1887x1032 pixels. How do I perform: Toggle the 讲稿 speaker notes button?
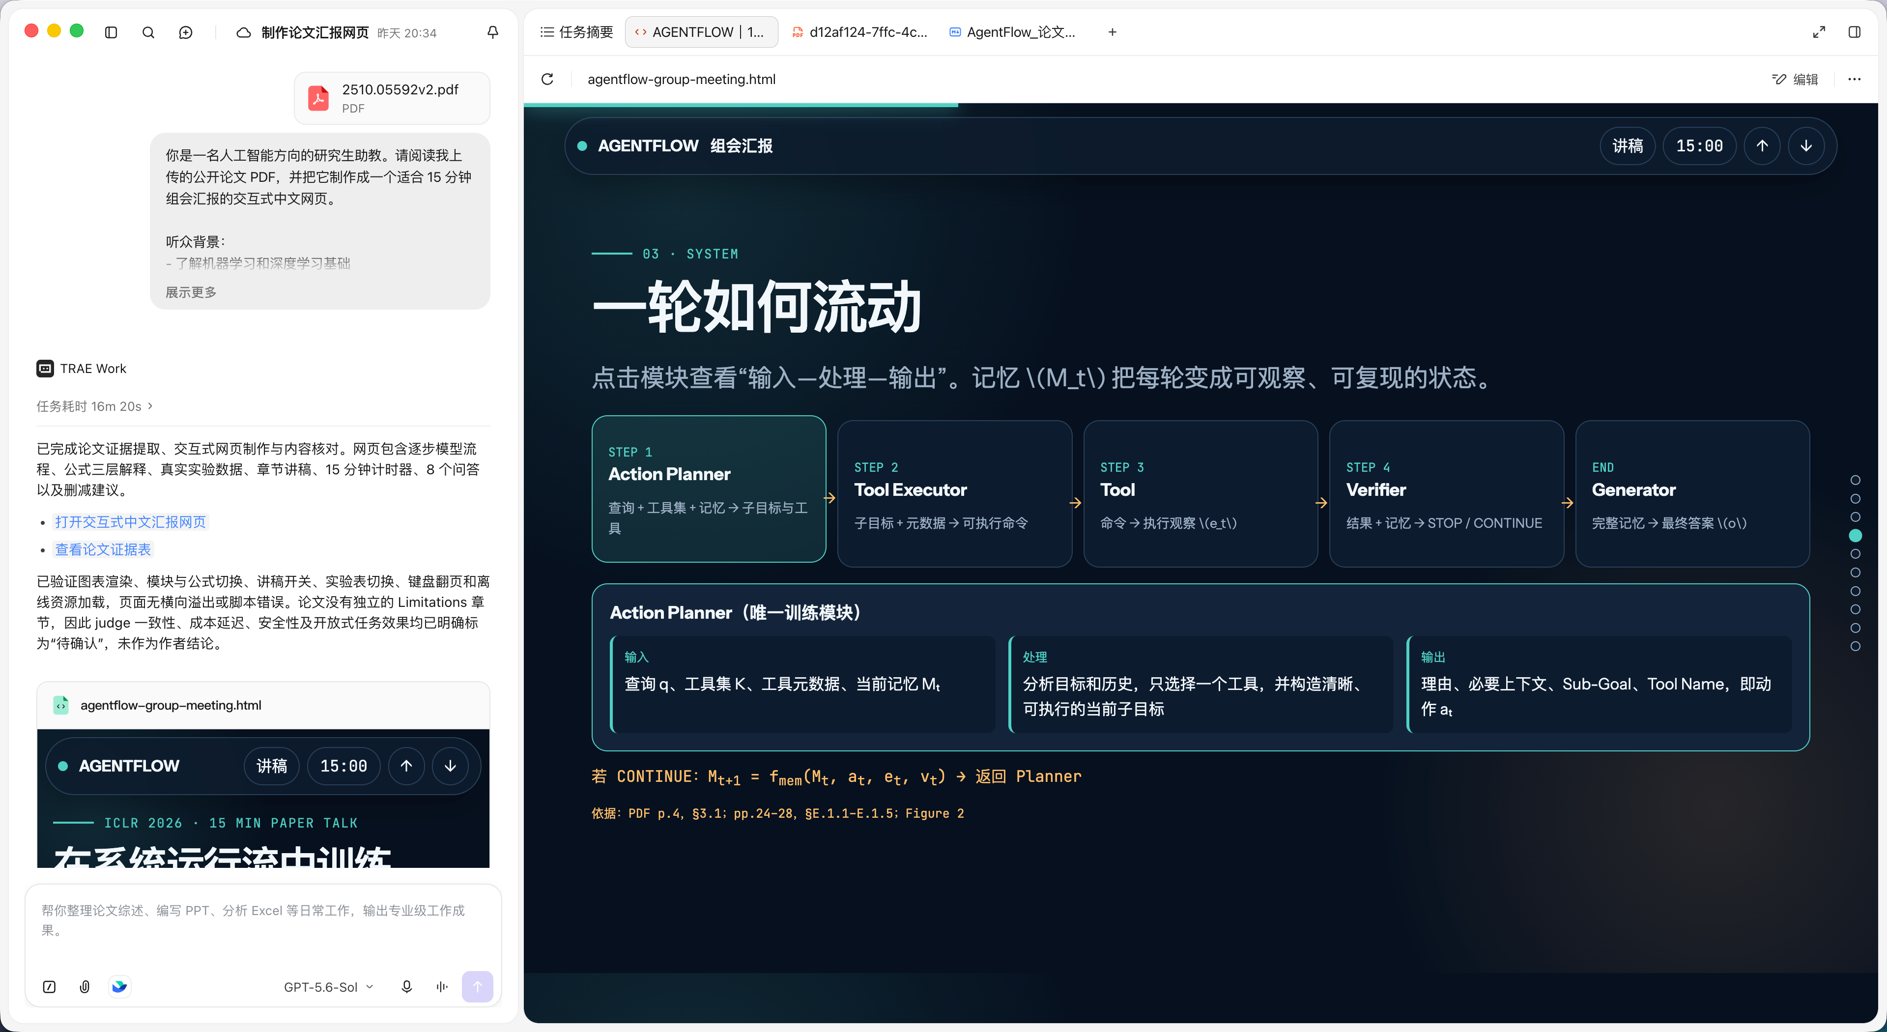tap(1628, 146)
